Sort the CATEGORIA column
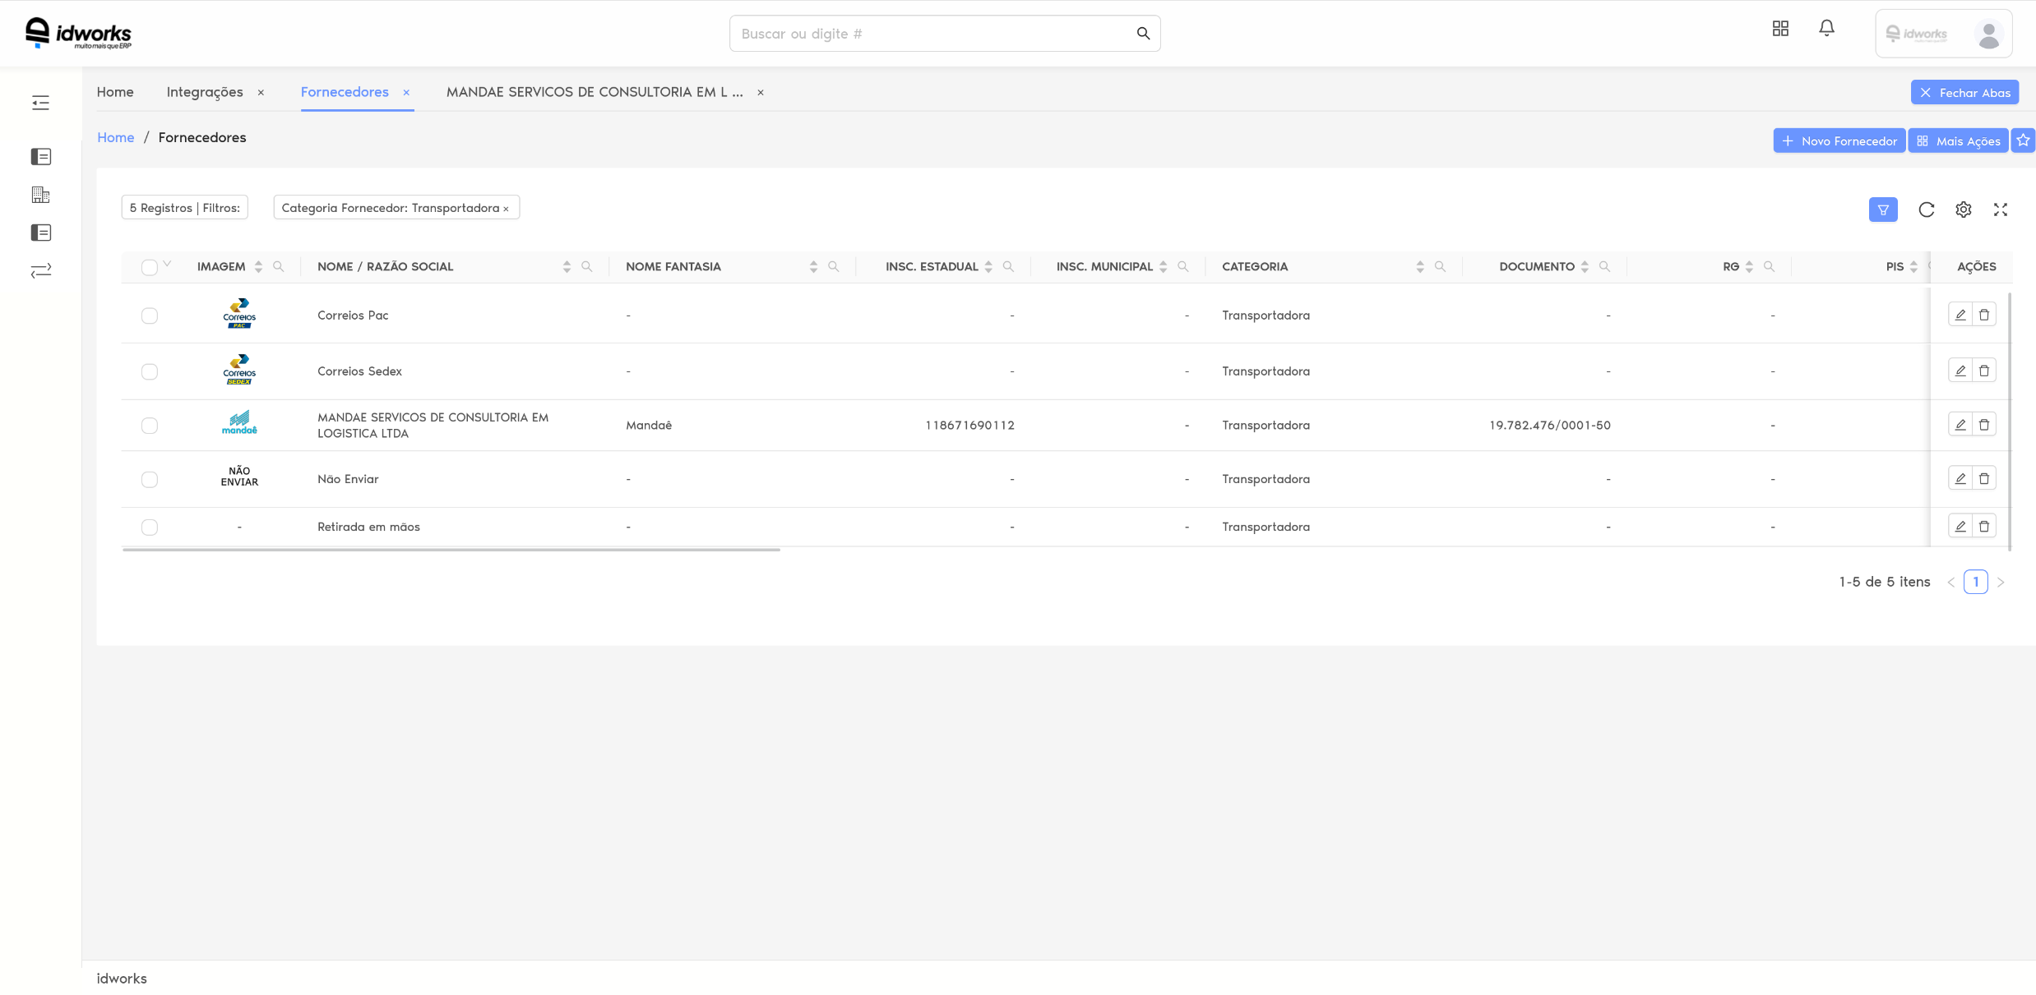This screenshot has width=2036, height=995. (x=1419, y=266)
